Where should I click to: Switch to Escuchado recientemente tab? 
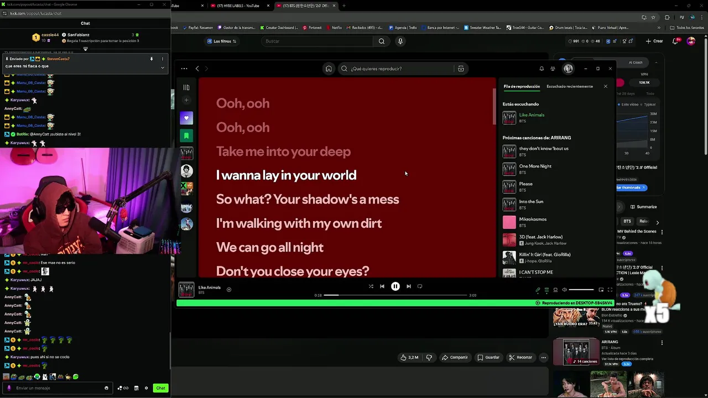pyautogui.click(x=570, y=86)
